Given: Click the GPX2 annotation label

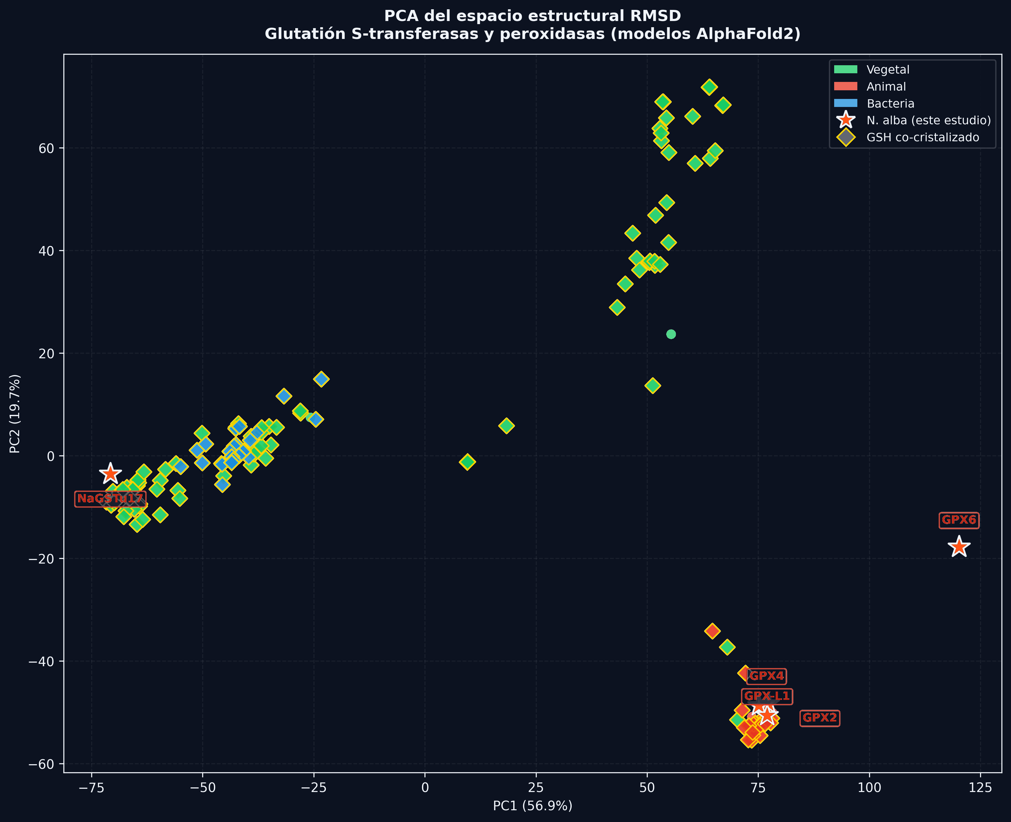Looking at the screenshot, I should (x=820, y=717).
